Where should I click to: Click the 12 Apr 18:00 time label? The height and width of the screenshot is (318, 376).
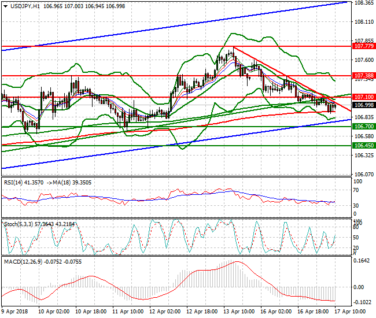pyautogui.click(x=202, y=312)
